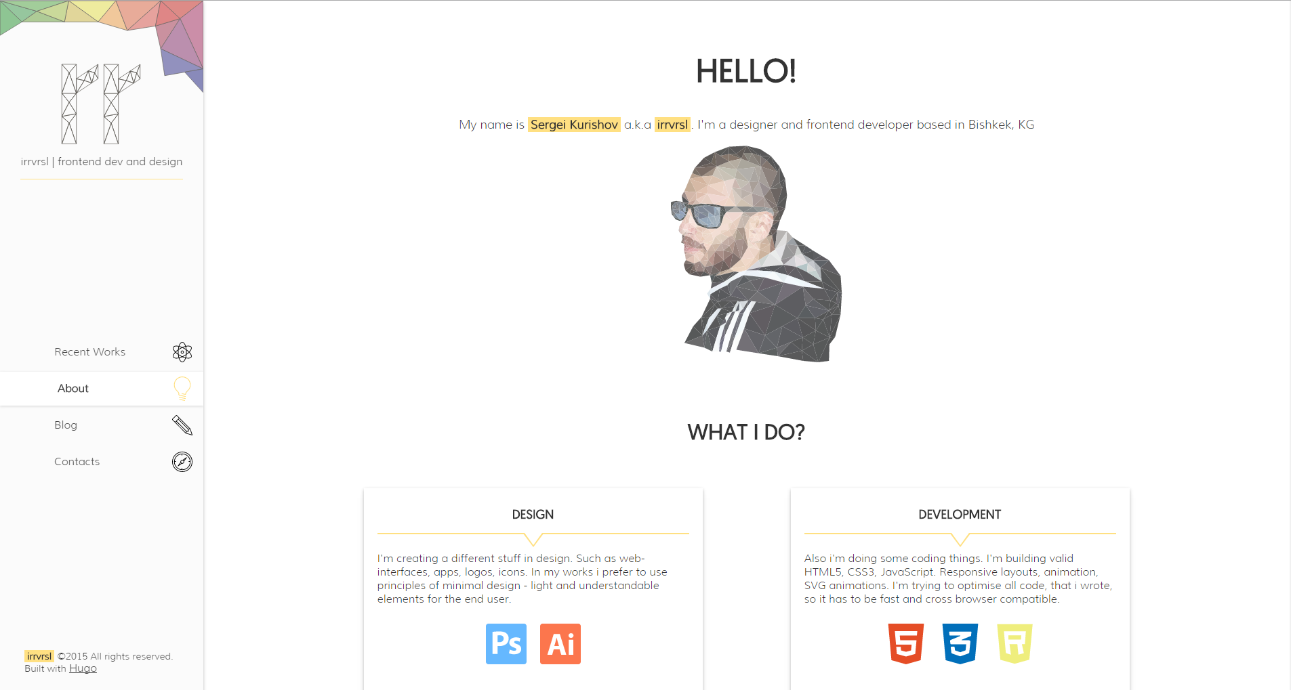
Task: Select the pencil icon beside Blog
Action: [182, 425]
